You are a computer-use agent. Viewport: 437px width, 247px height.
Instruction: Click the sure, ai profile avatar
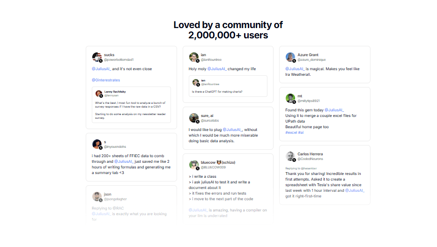[193, 118]
